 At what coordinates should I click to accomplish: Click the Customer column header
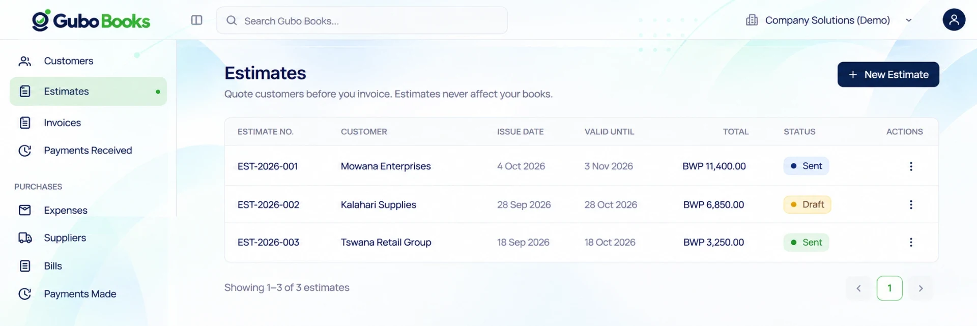(x=364, y=132)
